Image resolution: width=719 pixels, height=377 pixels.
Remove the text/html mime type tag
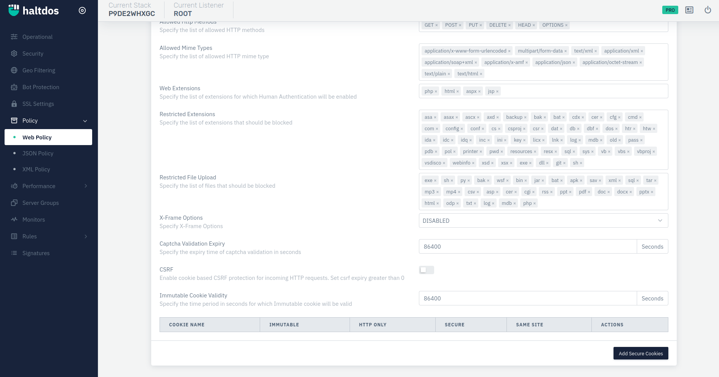tap(481, 74)
